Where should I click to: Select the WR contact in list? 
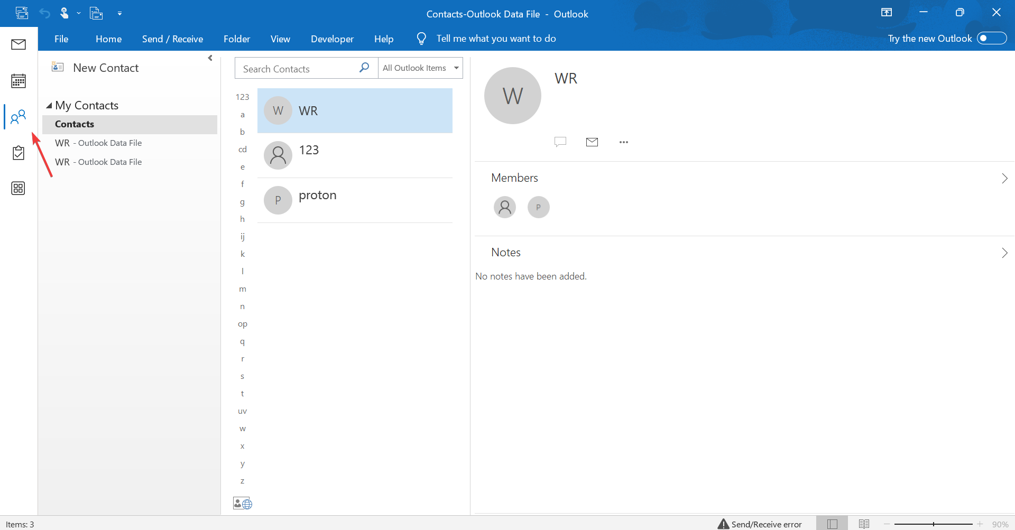coord(355,110)
